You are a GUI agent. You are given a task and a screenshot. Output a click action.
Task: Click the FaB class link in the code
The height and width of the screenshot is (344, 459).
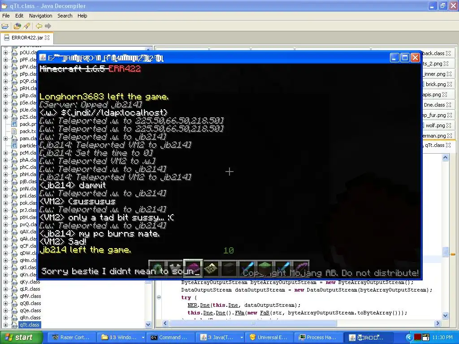point(264,313)
